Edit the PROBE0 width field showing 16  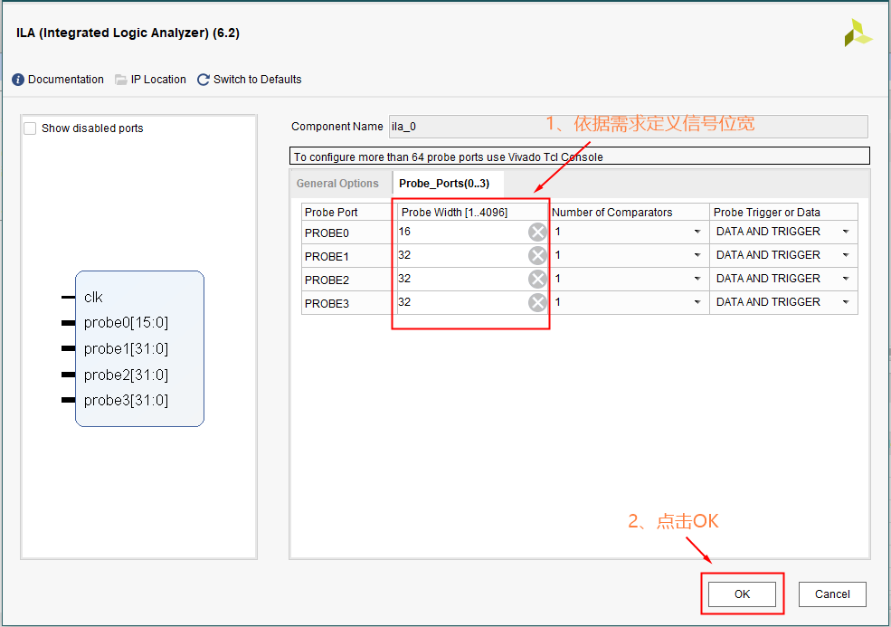(462, 232)
